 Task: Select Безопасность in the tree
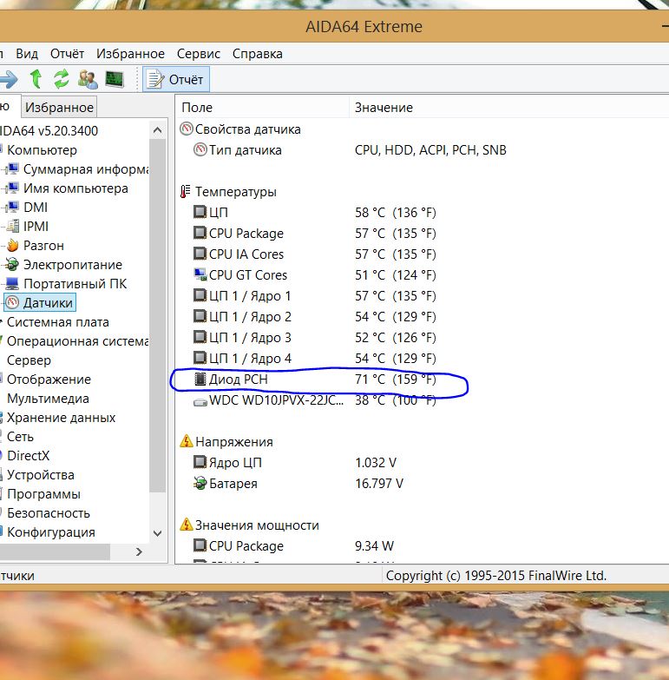49,513
